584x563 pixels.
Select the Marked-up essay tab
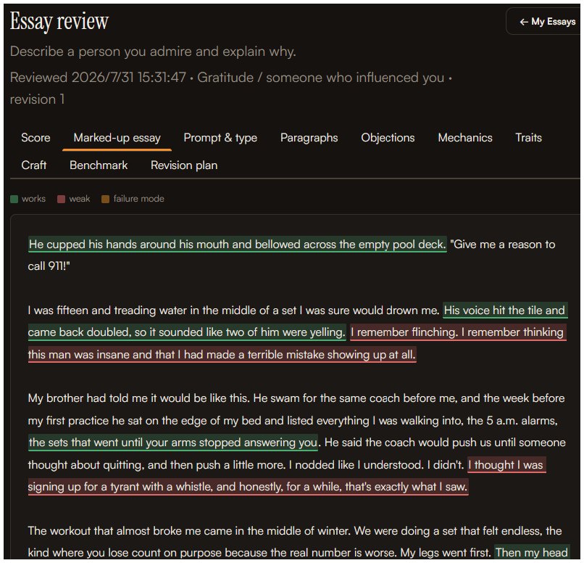tap(117, 138)
